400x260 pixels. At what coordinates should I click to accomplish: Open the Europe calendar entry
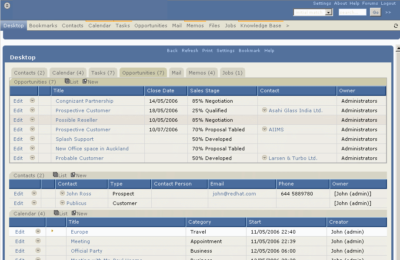79,232
